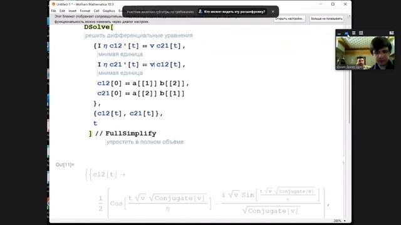Click the Zoom Room participant video thumbnail
Viewport: 401px width, 225px height.
click(x=365, y=52)
